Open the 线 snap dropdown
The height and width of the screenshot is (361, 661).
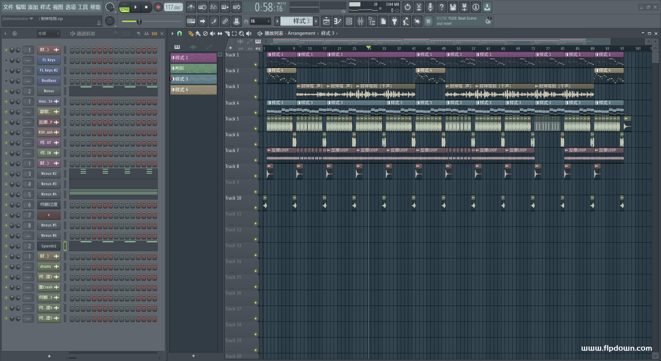(260, 21)
